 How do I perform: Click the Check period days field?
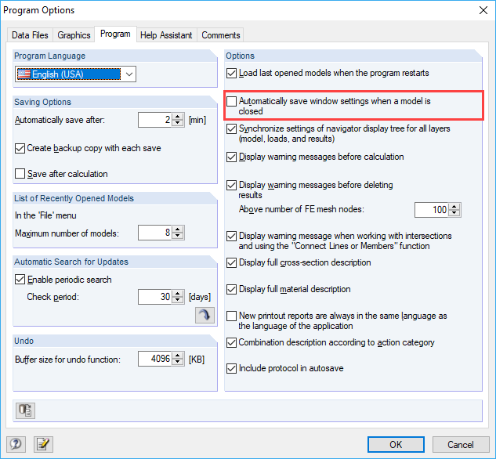[x=155, y=297]
